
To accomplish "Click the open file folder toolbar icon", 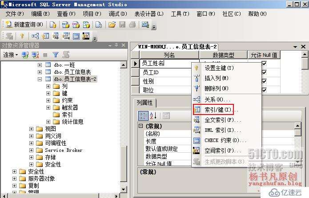I will coord(112,24).
